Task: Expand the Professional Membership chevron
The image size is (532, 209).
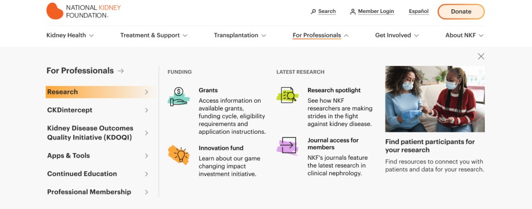Action: coord(147,192)
